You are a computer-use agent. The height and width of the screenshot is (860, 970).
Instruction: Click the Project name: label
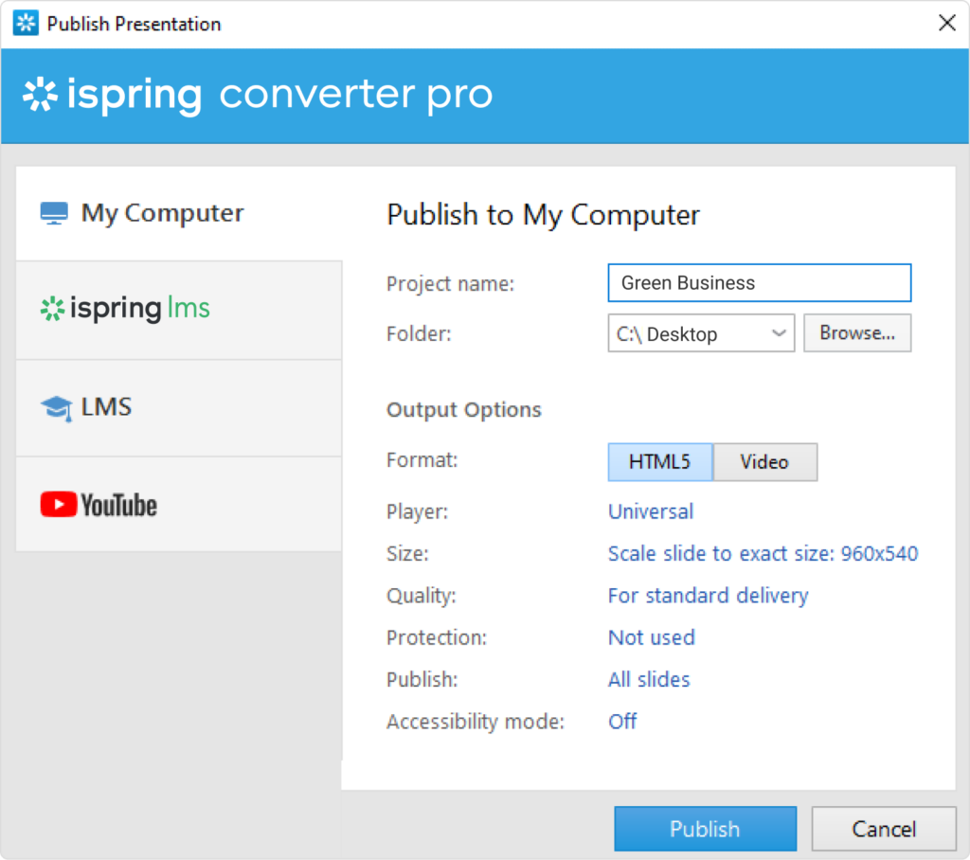point(450,284)
